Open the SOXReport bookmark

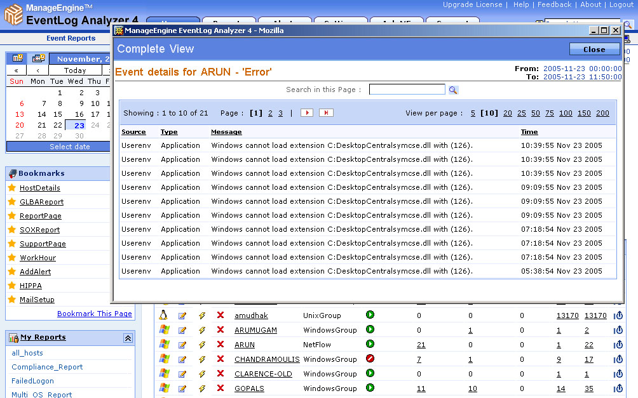(39, 230)
